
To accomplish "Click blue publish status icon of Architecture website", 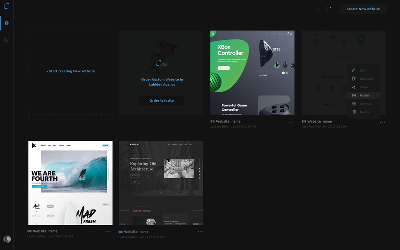I will (121, 232).
